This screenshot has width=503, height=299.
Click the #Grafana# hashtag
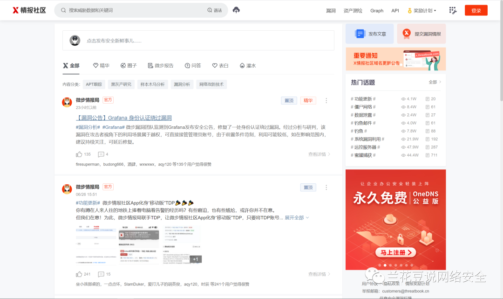pos(113,127)
